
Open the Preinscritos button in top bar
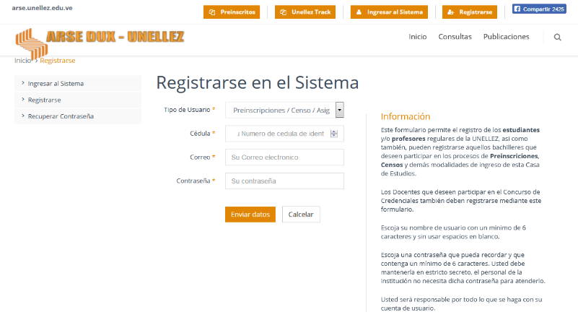(232, 12)
